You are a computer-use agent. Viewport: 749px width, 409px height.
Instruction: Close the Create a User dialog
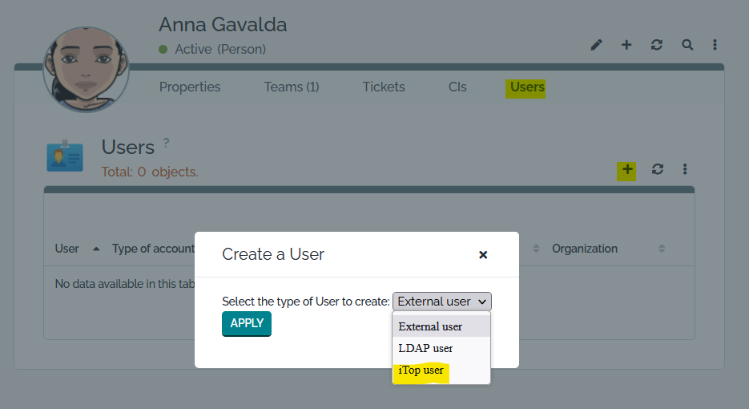(483, 254)
